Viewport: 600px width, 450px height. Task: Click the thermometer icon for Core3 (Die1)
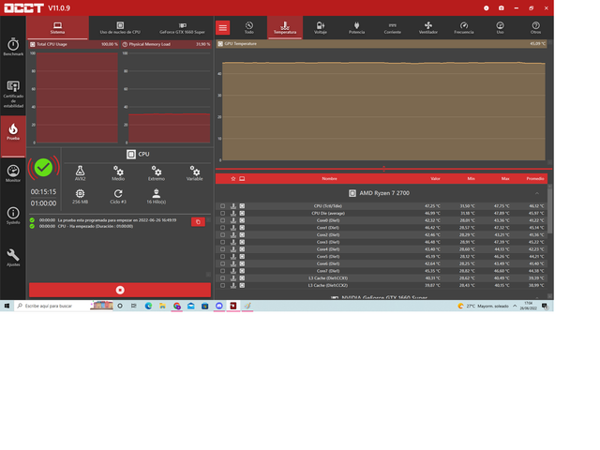233,242
